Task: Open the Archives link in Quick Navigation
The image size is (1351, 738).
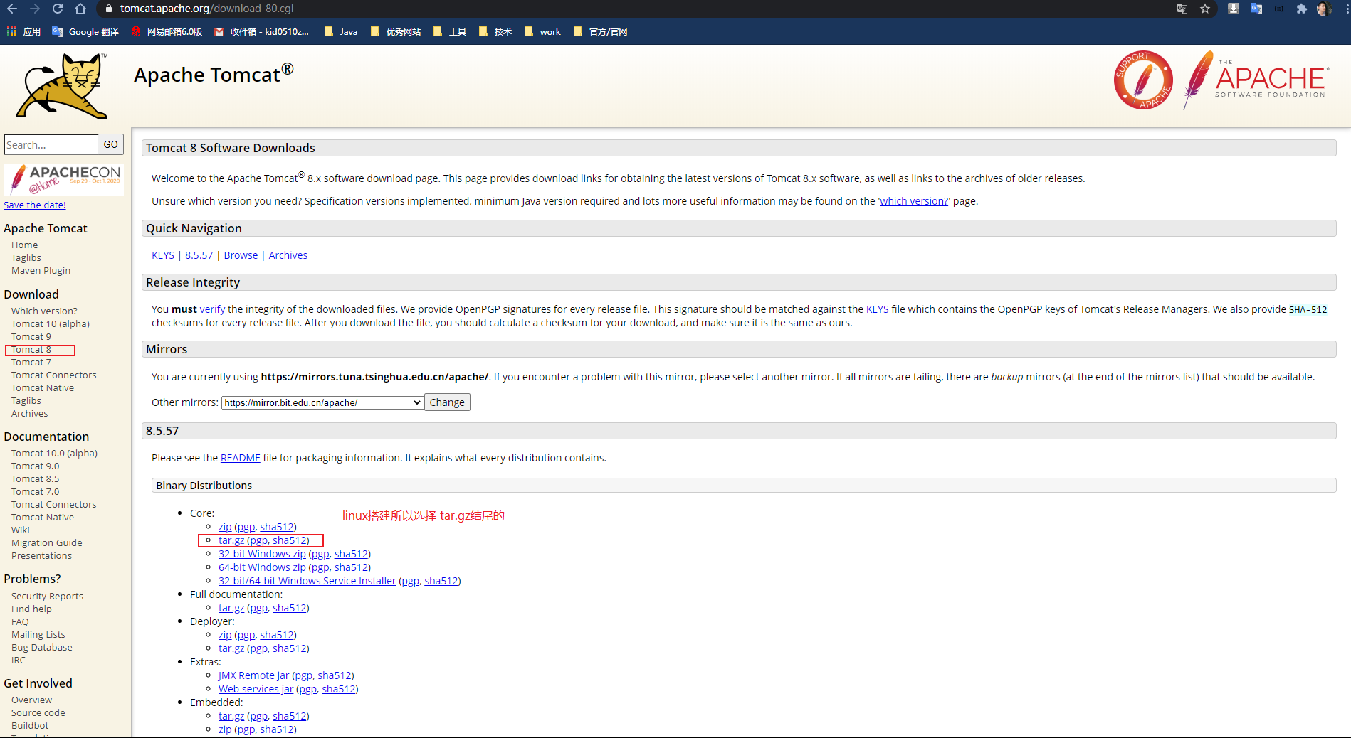Action: point(288,255)
